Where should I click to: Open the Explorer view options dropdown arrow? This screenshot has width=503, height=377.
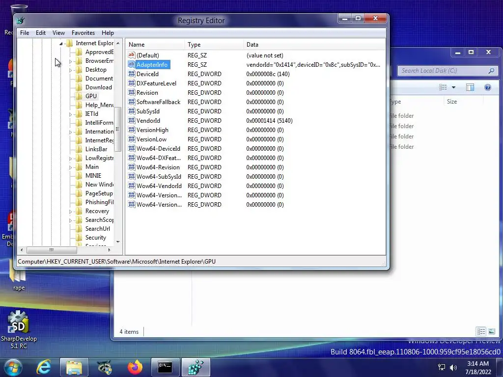(x=453, y=87)
